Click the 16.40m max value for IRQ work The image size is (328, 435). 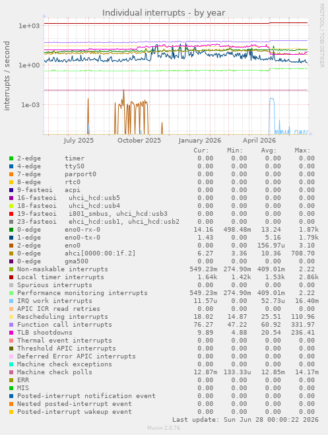click(307, 301)
